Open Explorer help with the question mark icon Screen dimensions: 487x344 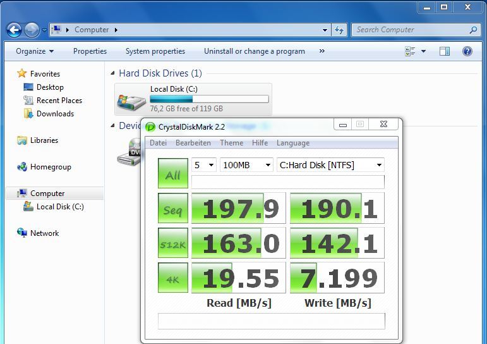(x=467, y=51)
